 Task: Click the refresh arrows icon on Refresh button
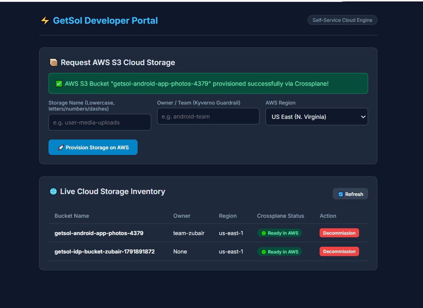coord(341,194)
